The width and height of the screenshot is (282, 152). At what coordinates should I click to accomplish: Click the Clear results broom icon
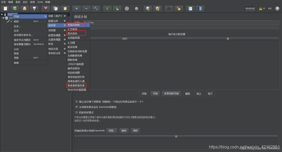148,8
